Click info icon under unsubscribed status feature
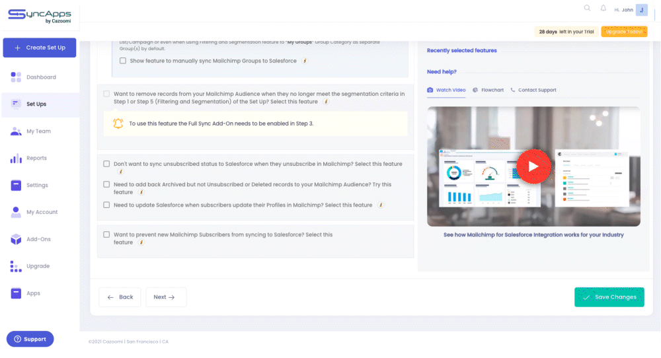 point(120,172)
